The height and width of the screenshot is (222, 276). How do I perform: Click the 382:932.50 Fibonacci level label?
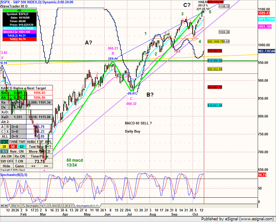tap(215, 69)
